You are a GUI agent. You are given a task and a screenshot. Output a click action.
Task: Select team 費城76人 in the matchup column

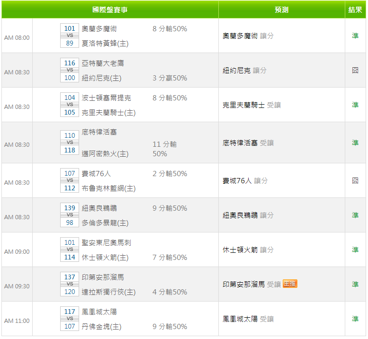[96, 174]
